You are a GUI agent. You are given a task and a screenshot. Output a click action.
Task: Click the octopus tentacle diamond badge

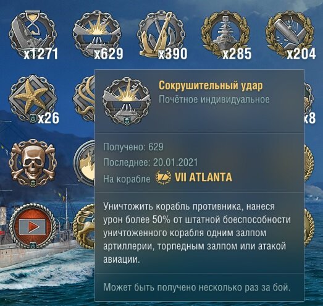point(84,98)
